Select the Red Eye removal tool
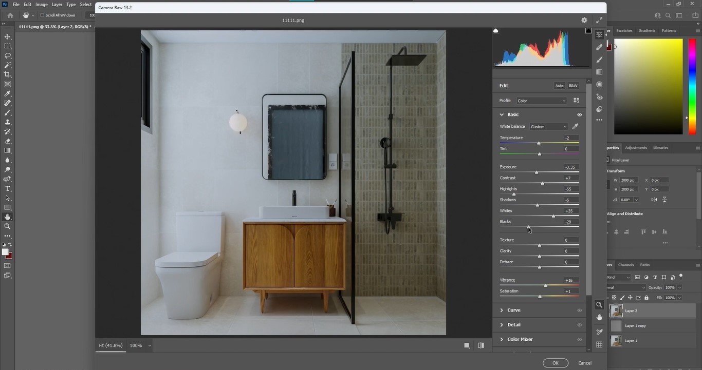702x370 pixels. 599,97
